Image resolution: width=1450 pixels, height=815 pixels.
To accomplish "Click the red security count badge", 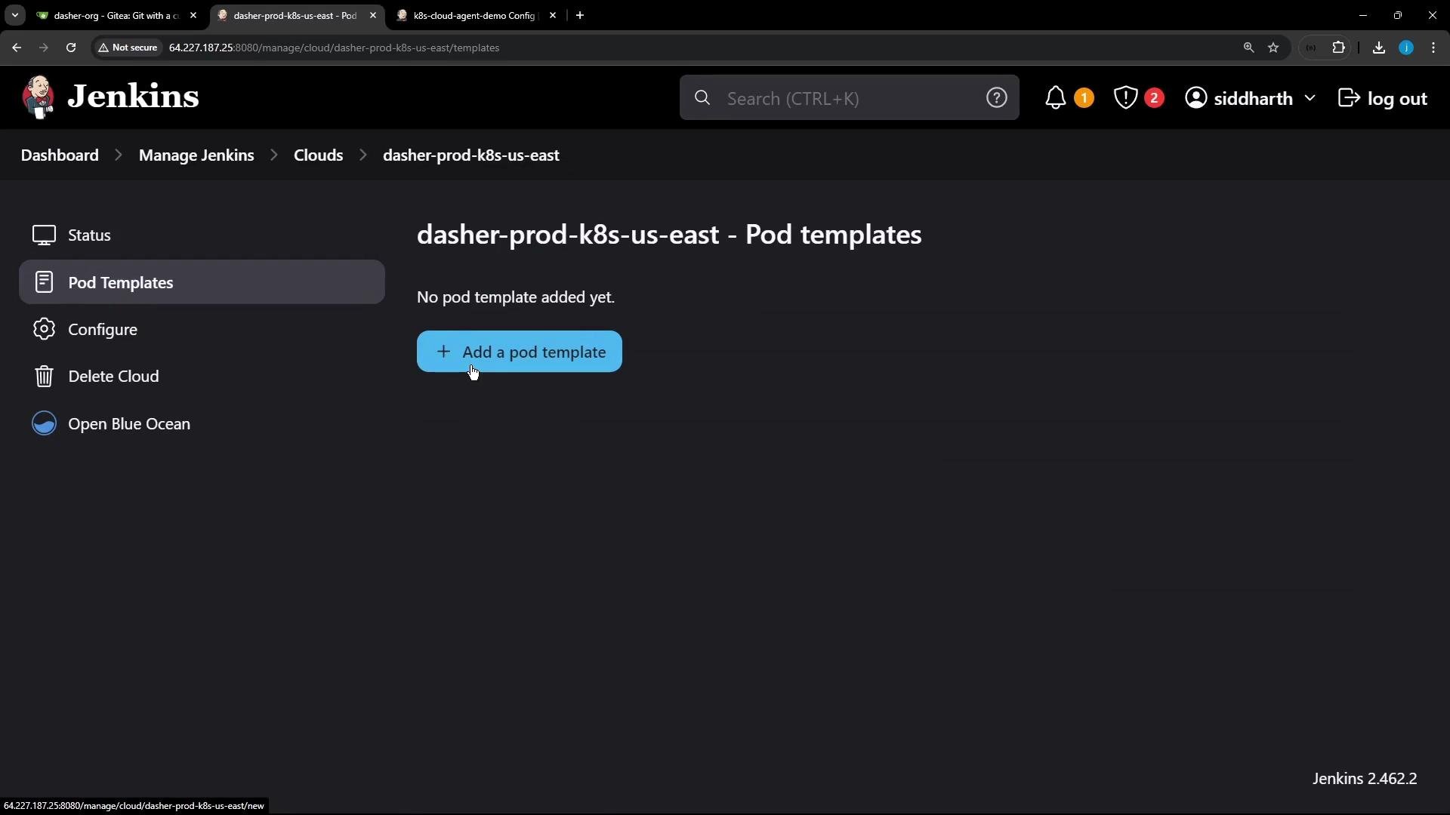I will [x=1154, y=98].
